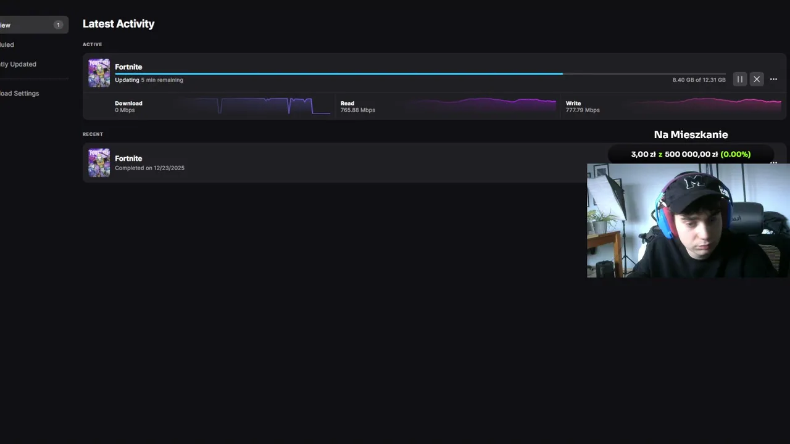
Task: Click '8.40 GB of 12.31 GB' text
Action: pyautogui.click(x=699, y=80)
